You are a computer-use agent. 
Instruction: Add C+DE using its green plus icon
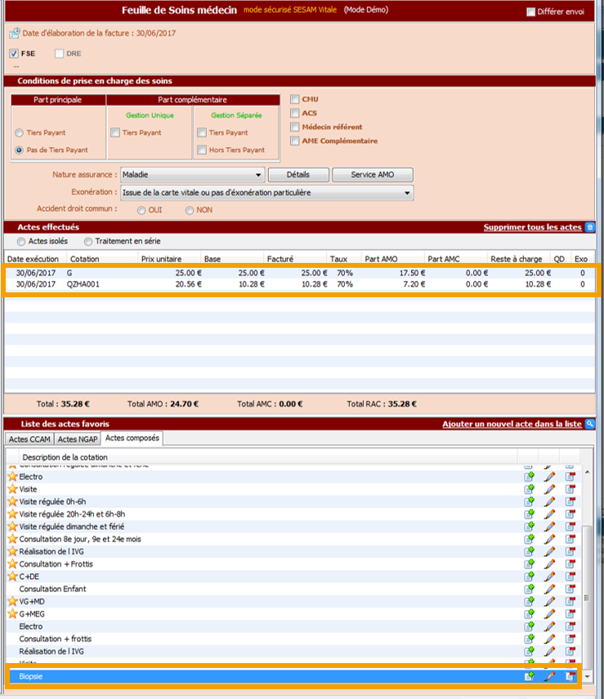point(529,577)
